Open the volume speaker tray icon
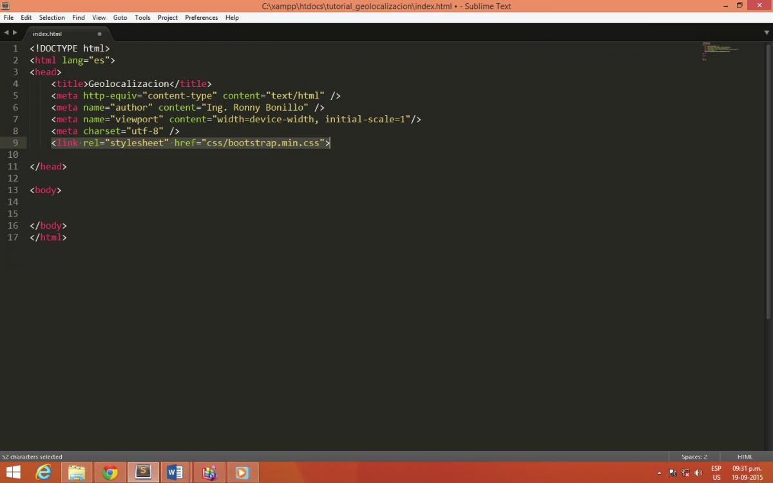 pyautogui.click(x=698, y=473)
